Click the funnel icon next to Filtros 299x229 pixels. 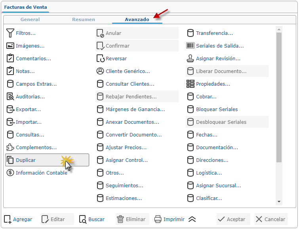point(10,33)
